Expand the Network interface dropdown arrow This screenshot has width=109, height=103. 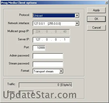click(77, 23)
